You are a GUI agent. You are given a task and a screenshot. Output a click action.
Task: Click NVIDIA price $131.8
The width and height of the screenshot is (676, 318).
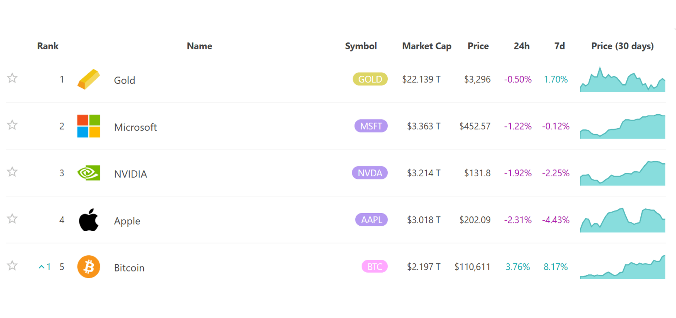(x=477, y=173)
